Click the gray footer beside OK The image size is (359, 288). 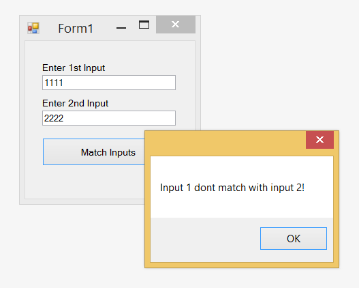(205, 240)
